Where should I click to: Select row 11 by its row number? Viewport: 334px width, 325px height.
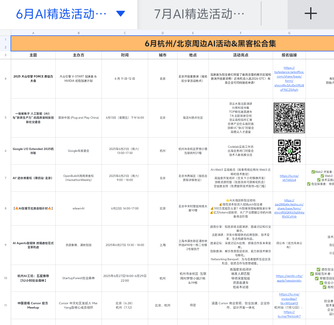[x=6, y=305]
